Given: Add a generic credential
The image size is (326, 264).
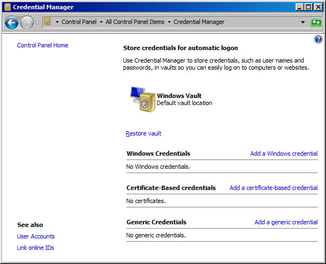Looking at the screenshot, I should (x=286, y=222).
